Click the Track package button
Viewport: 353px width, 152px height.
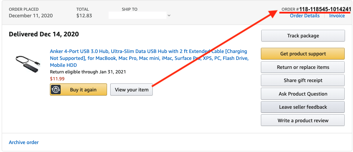click(x=303, y=36)
